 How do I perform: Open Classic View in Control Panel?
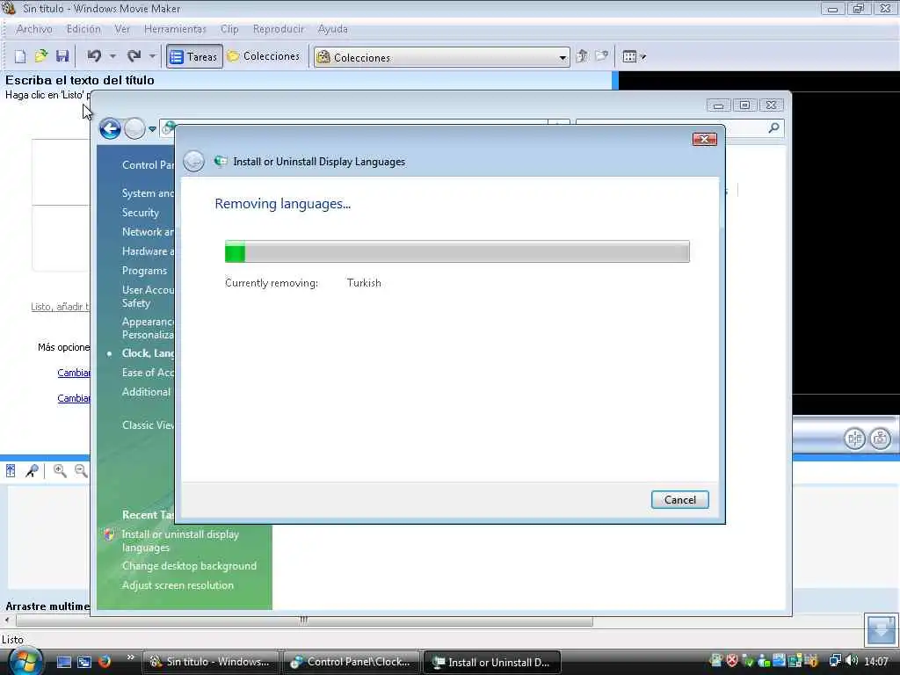pyautogui.click(x=148, y=425)
